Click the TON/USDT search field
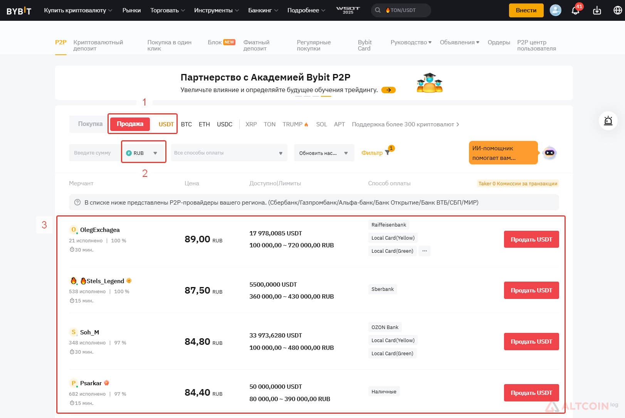Image resolution: width=625 pixels, height=418 pixels. click(x=401, y=10)
